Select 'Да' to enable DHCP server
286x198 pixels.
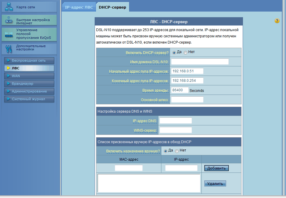174,52
